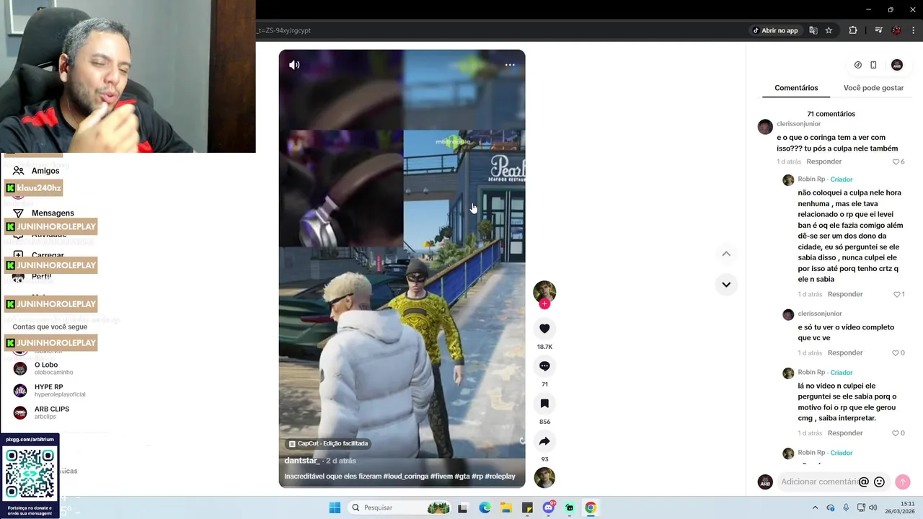This screenshot has height=519, width=923.
Task: Go to next video with down arrow
Action: coord(726,284)
